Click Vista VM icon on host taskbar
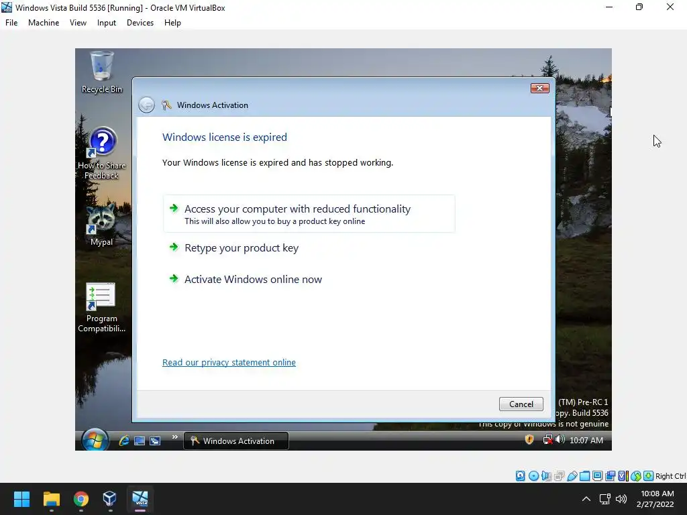The image size is (687, 515). click(x=140, y=499)
